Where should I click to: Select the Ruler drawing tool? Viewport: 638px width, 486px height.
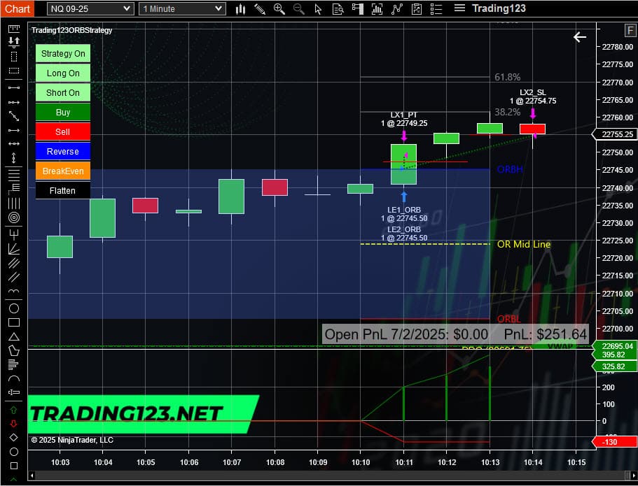(x=14, y=28)
